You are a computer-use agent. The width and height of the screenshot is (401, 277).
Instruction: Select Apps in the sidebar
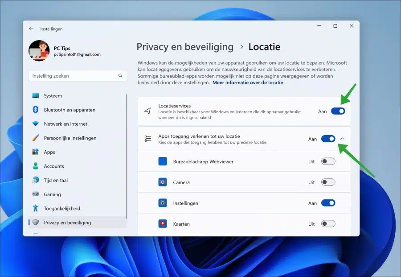pyautogui.click(x=78, y=152)
